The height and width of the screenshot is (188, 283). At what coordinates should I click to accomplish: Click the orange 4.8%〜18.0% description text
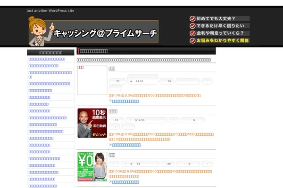coord(161,137)
